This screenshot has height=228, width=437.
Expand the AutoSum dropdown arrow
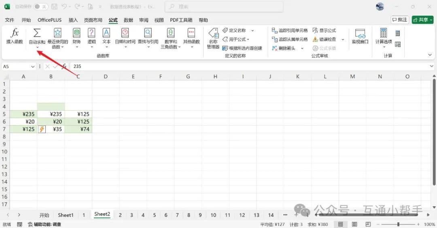pos(37,47)
